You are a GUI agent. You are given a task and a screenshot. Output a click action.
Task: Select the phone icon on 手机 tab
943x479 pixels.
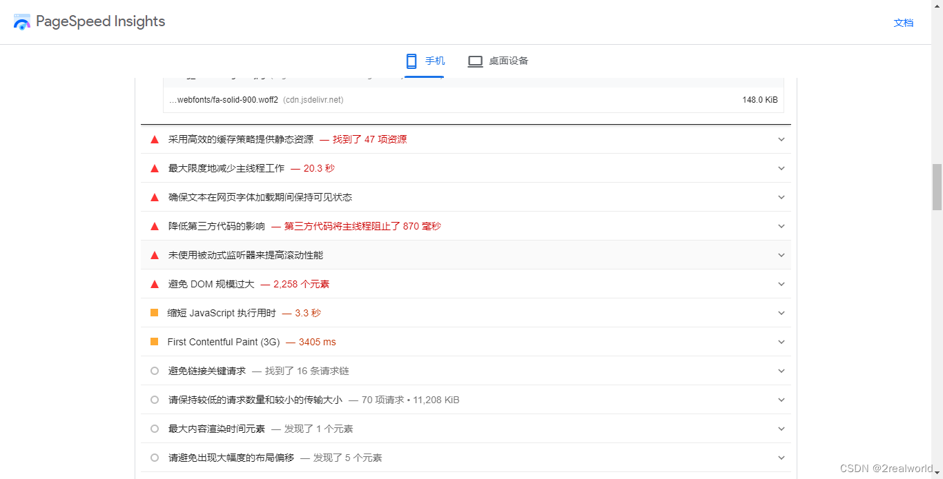coord(411,61)
